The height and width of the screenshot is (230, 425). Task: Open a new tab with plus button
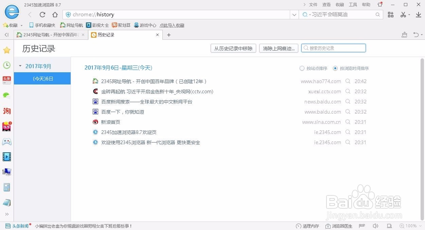click(169, 35)
